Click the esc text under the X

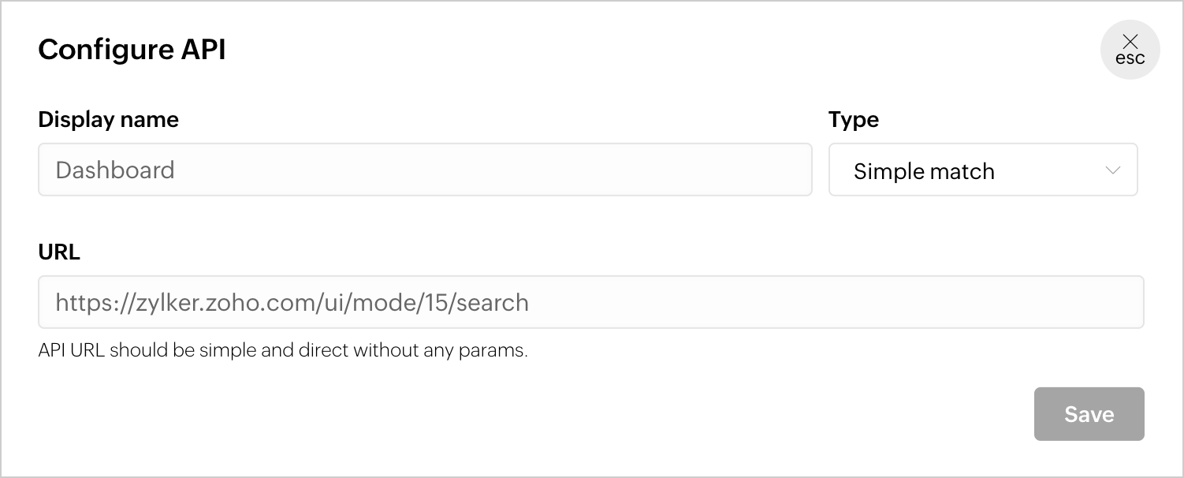tap(1130, 58)
